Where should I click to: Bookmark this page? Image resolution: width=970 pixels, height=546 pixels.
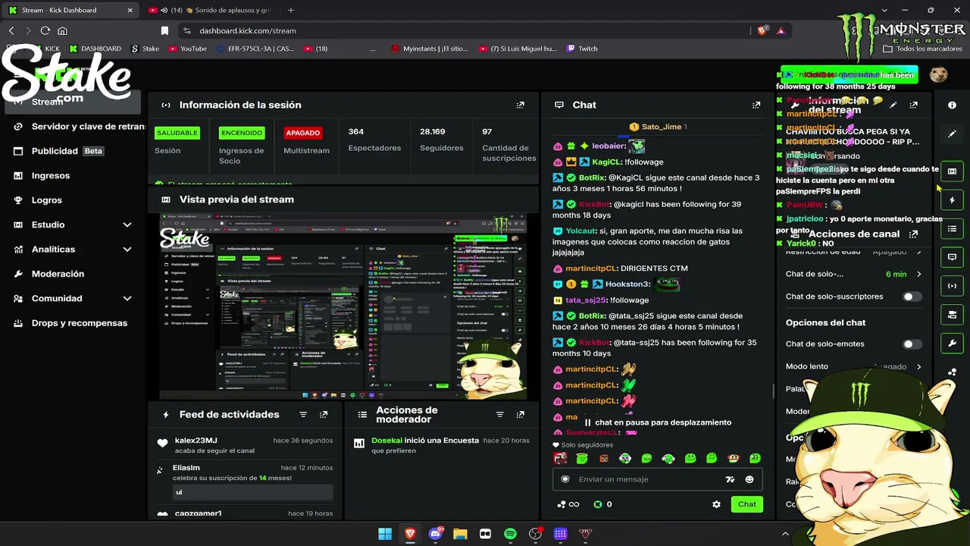coord(164,30)
